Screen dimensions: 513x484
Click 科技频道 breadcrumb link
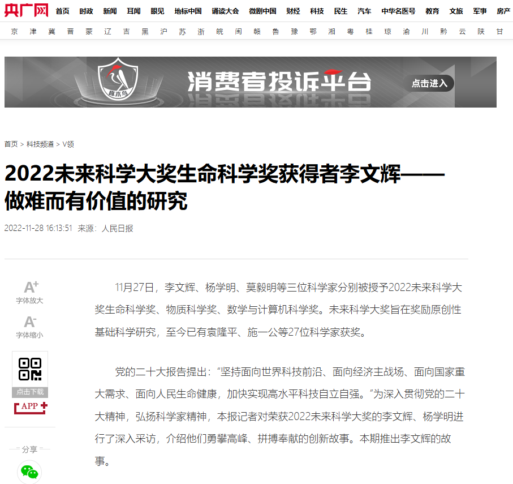[x=41, y=144]
